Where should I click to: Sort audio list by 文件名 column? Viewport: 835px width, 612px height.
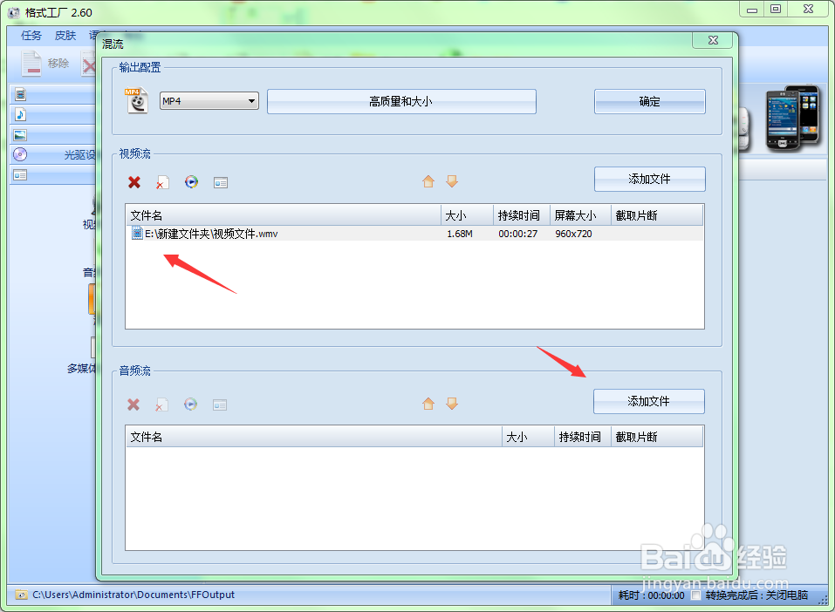(x=313, y=437)
